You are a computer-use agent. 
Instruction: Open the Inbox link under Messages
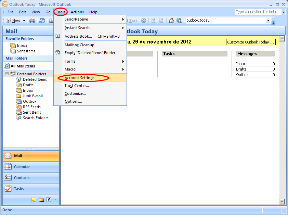point(241,64)
